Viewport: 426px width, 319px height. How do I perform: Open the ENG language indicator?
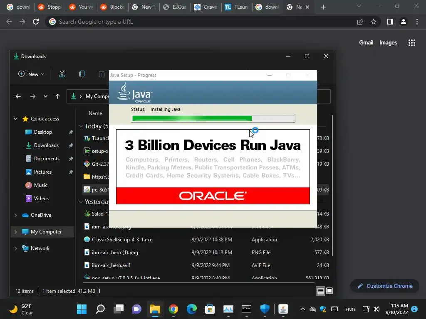point(350,309)
